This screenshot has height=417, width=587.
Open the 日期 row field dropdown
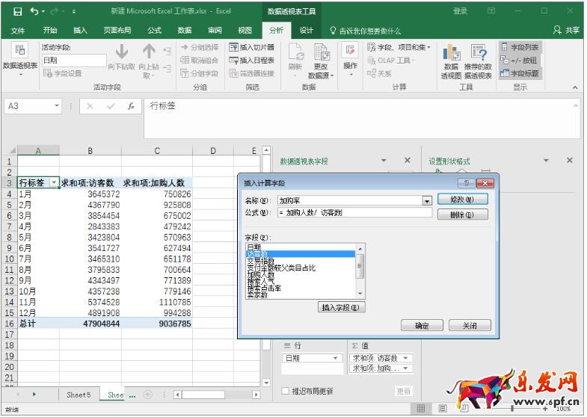point(336,358)
